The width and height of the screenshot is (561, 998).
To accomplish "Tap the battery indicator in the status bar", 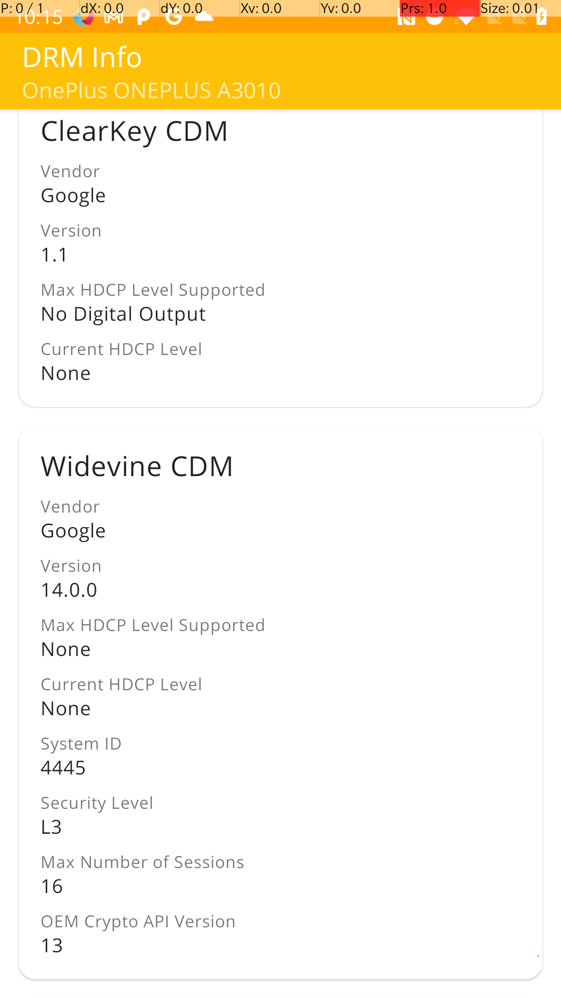I will (x=542, y=19).
